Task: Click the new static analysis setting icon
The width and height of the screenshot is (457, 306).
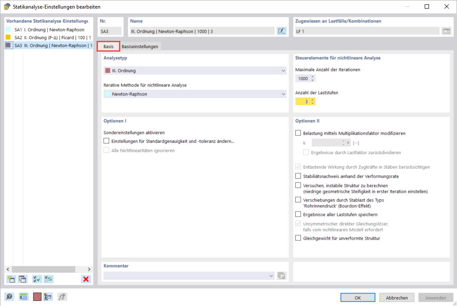Action: (x=11, y=279)
